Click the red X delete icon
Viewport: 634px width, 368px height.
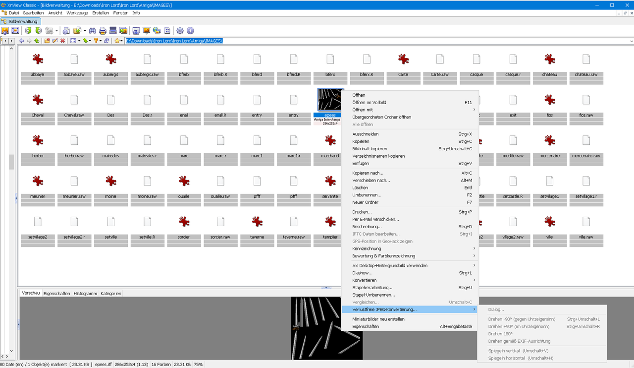pyautogui.click(x=62, y=41)
